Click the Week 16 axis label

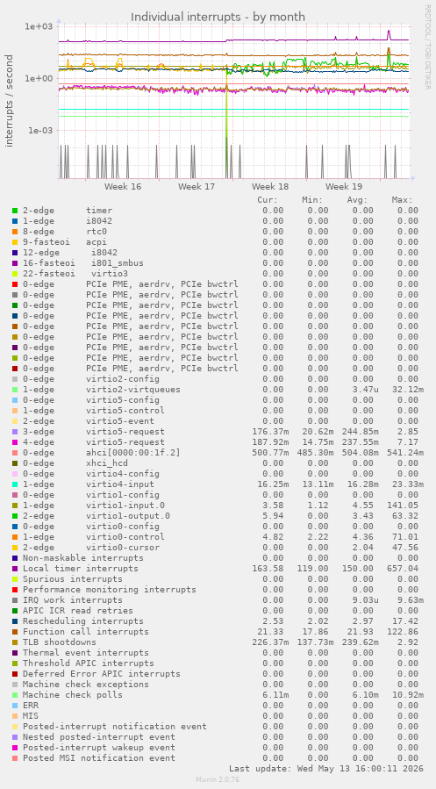[x=123, y=187]
